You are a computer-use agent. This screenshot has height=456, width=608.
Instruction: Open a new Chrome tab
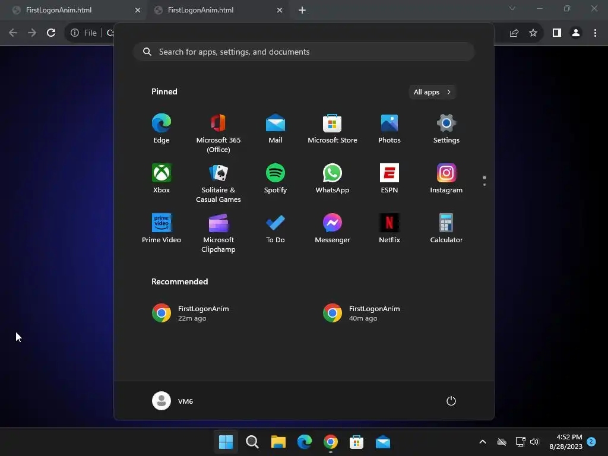302,10
